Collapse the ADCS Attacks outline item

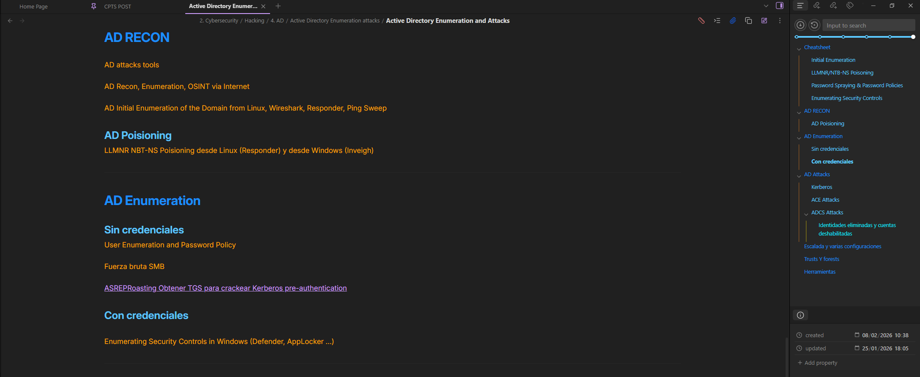[x=806, y=214]
